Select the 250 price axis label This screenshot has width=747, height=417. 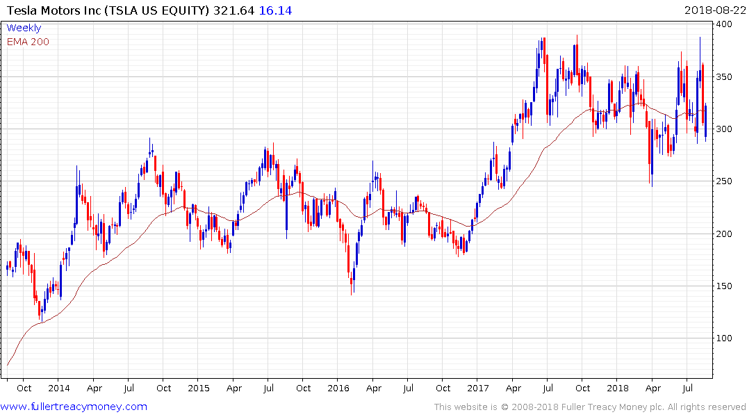(724, 181)
